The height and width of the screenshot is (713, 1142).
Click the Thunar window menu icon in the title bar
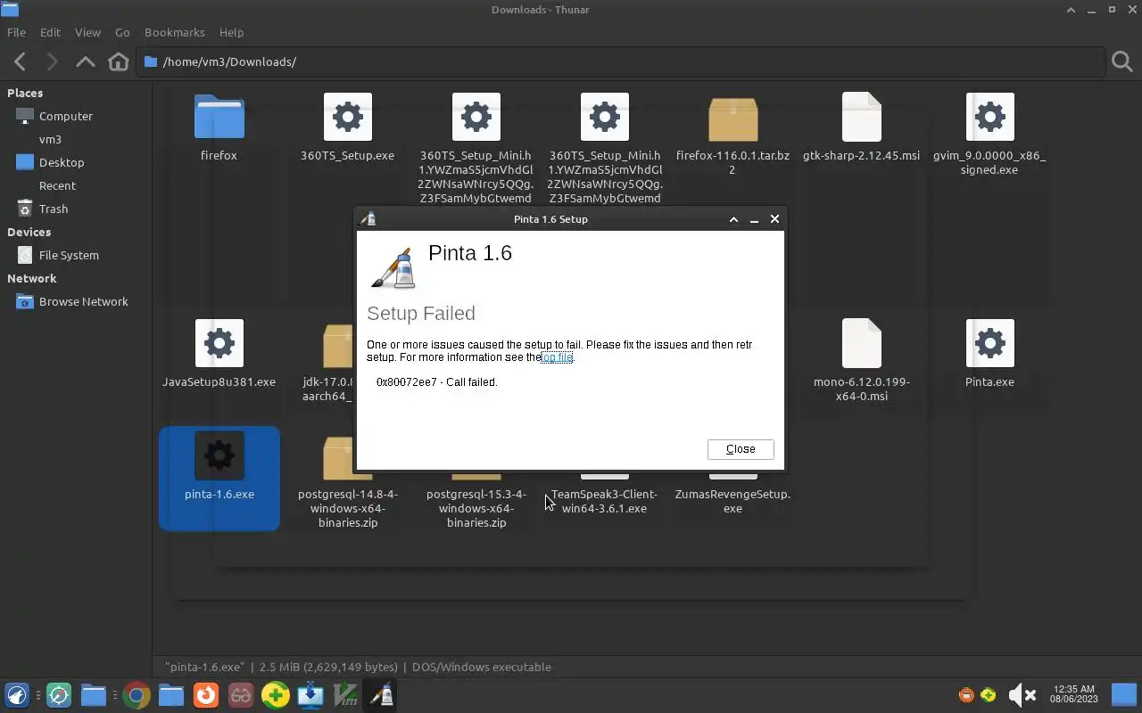9,10
